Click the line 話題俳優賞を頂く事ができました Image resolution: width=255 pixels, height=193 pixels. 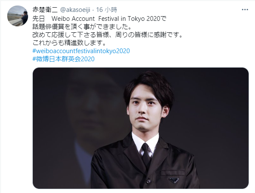tap(82, 27)
